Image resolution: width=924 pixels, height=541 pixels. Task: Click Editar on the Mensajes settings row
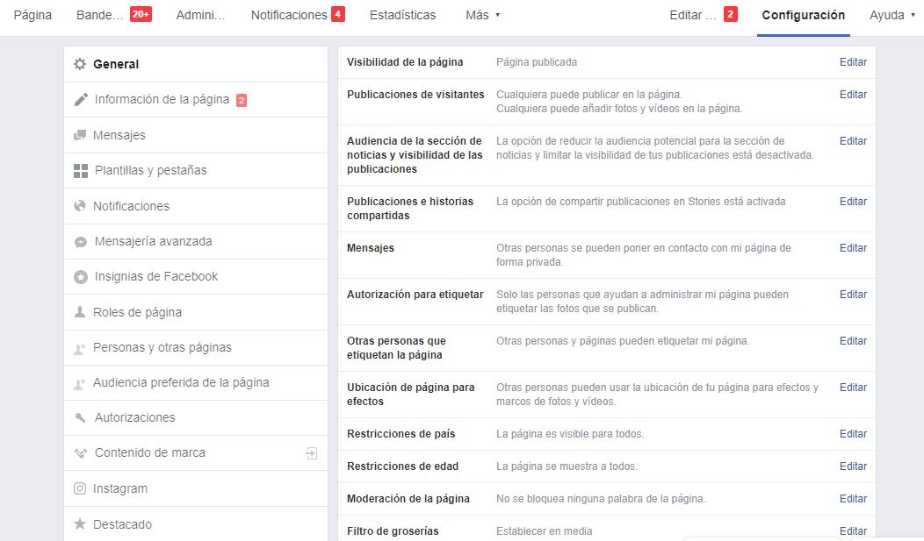[x=853, y=247]
